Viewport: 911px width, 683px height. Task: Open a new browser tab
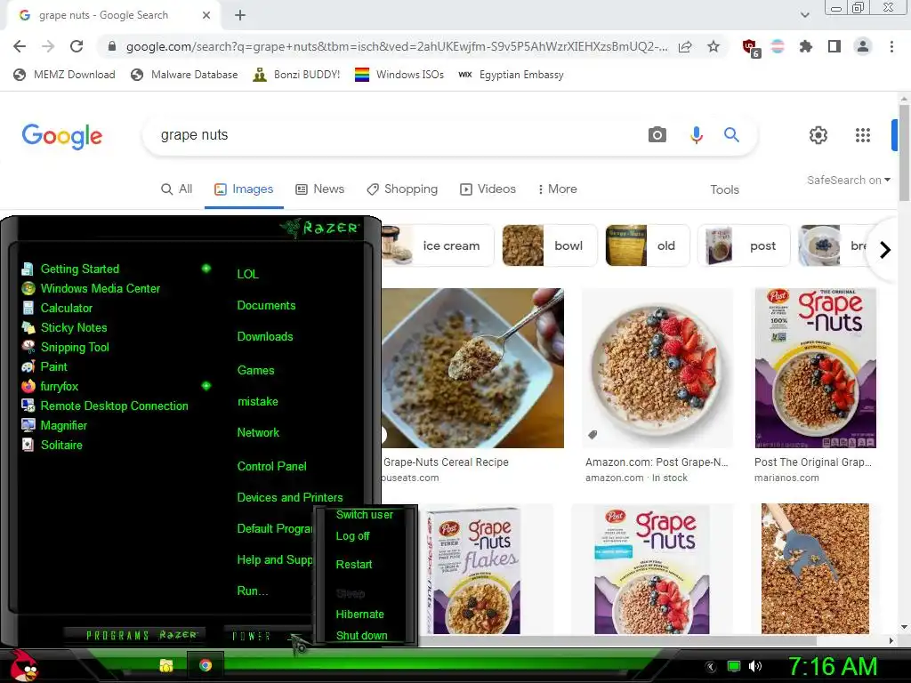[x=240, y=15]
